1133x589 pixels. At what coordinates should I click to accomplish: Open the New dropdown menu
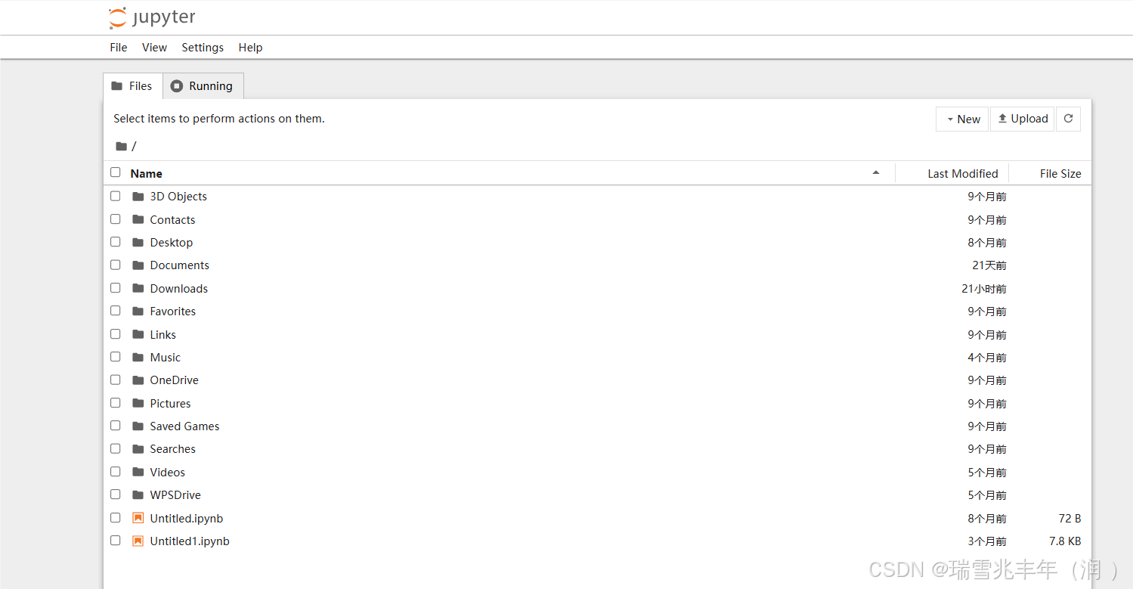point(961,119)
